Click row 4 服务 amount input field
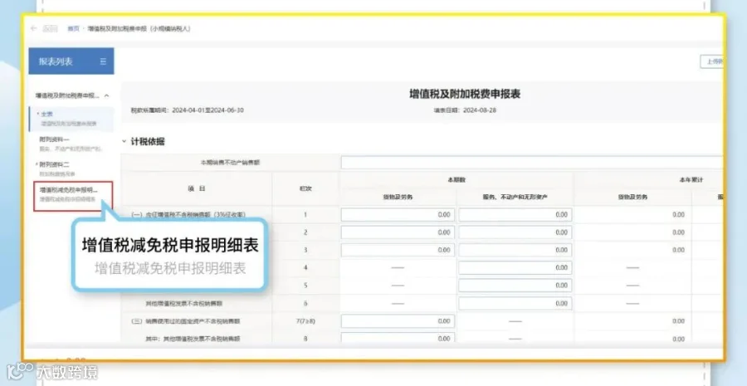 tap(515, 268)
